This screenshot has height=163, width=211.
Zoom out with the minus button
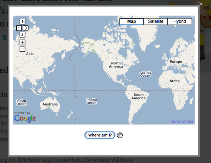[22, 49]
